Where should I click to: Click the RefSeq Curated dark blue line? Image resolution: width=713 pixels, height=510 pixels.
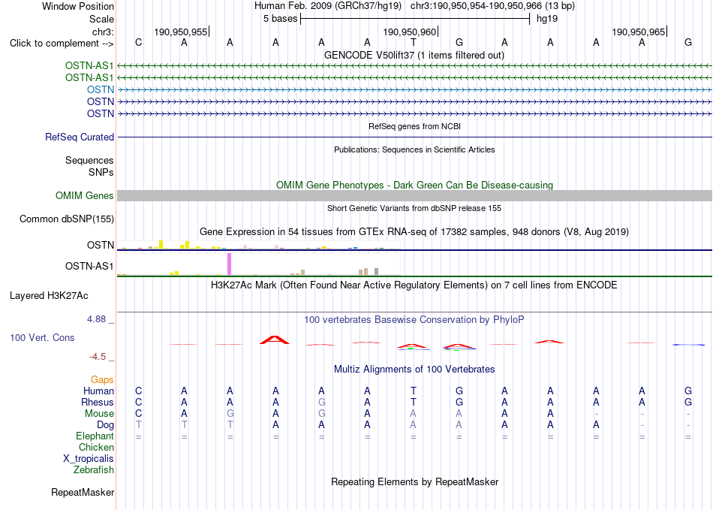[415, 137]
